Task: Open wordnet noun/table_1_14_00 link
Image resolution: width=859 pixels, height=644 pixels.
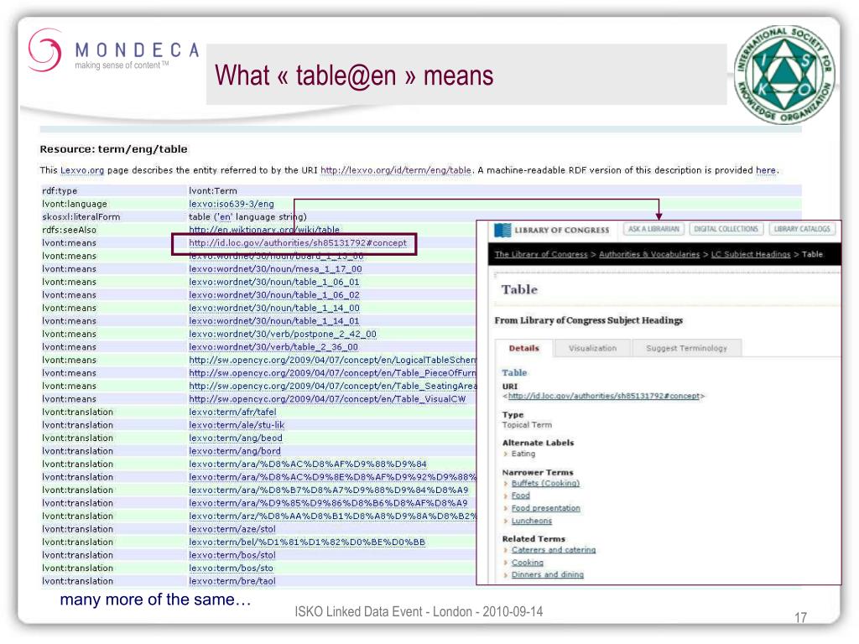Action: (x=274, y=308)
